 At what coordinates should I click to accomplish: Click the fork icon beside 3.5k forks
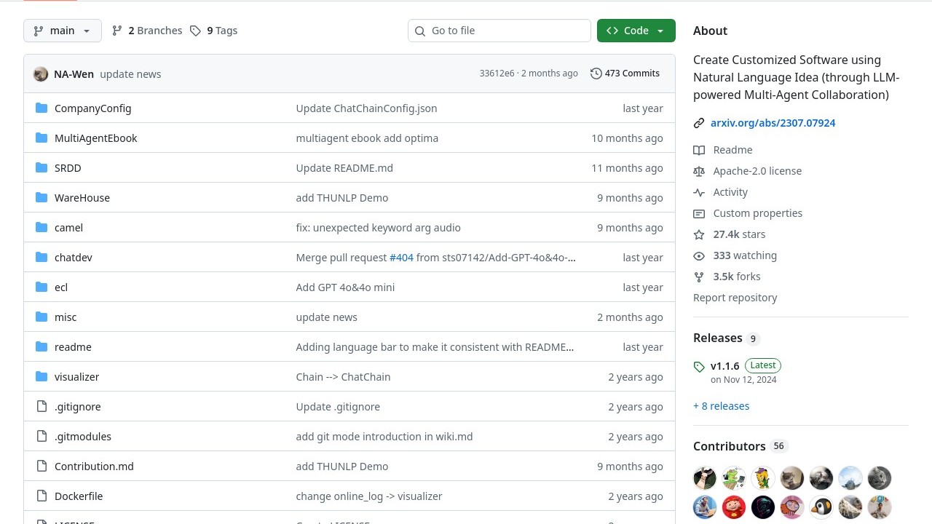click(699, 277)
